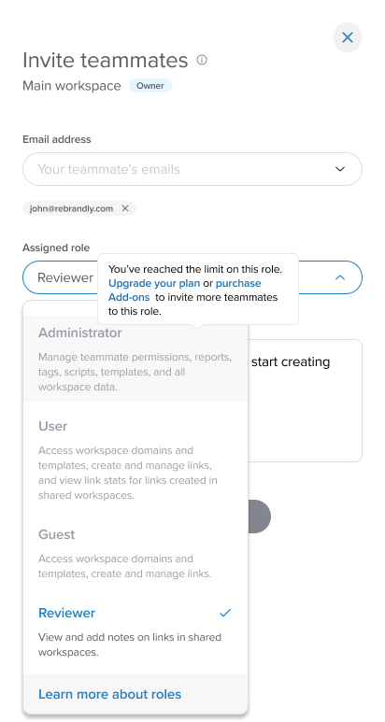Click the john@rebrandly.com email chip text
Viewport: 385px width, 722px height.
tap(71, 208)
